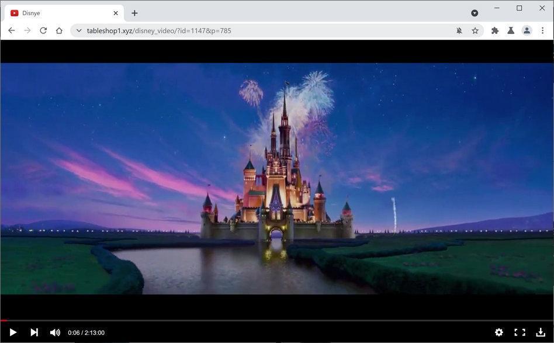Bookmark this page with star
Screen dimensions: 554x343
coord(475,31)
